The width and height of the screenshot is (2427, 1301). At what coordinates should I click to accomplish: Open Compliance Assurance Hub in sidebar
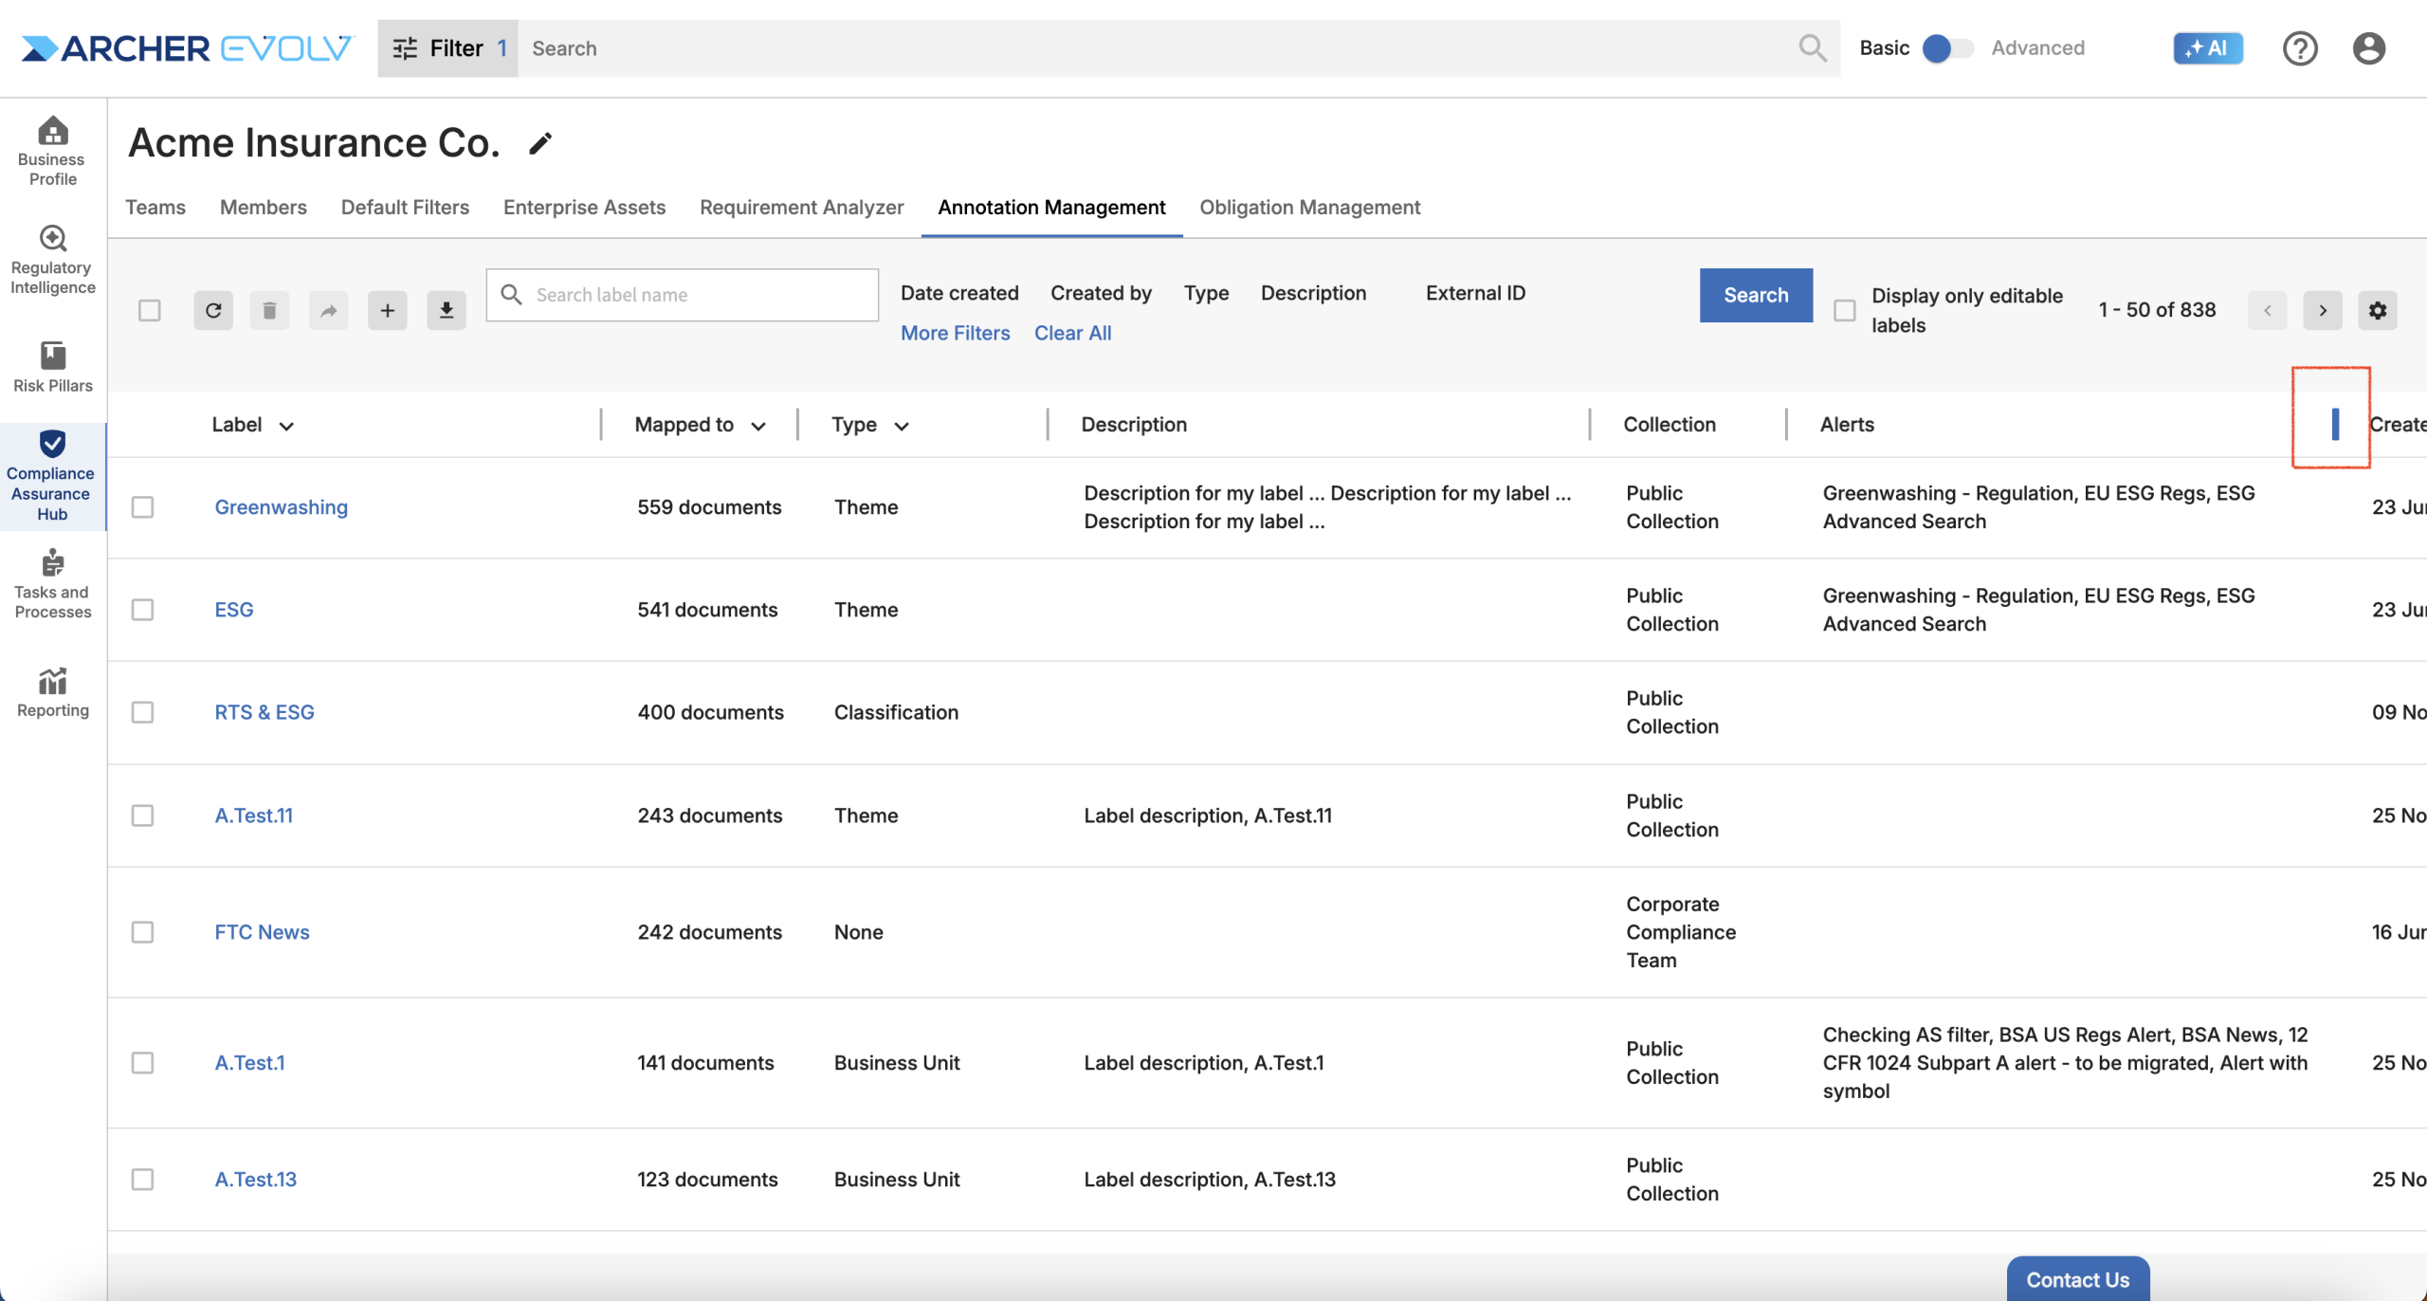point(52,476)
